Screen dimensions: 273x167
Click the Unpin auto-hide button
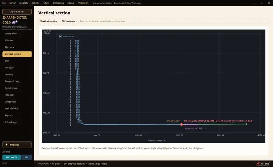click(x=17, y=12)
